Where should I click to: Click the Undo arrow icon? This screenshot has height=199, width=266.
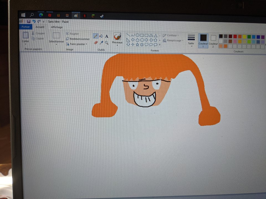[x=34, y=22]
